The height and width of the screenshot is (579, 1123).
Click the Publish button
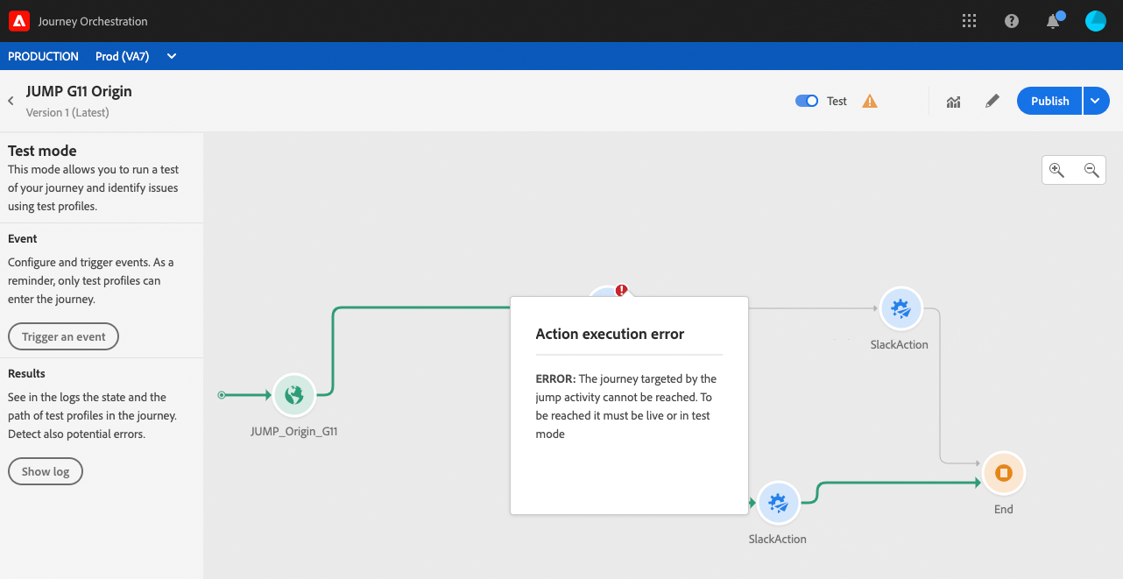coord(1049,101)
